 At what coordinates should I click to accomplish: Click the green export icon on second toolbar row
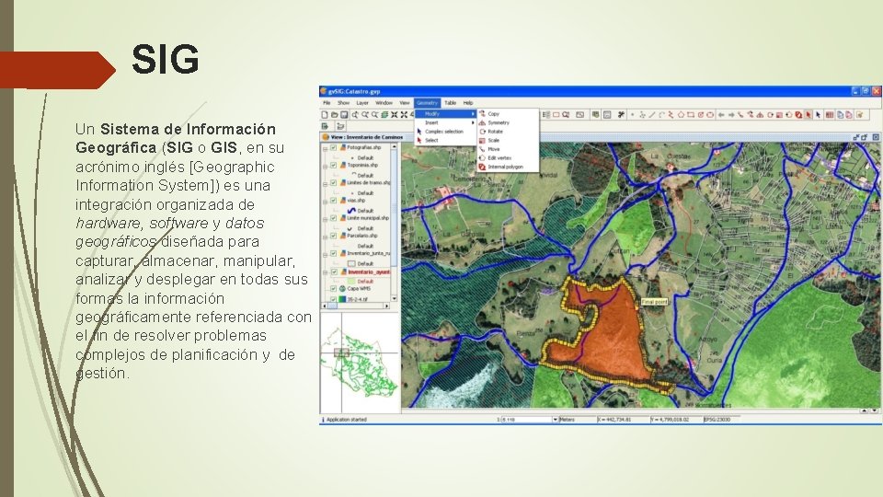click(325, 126)
